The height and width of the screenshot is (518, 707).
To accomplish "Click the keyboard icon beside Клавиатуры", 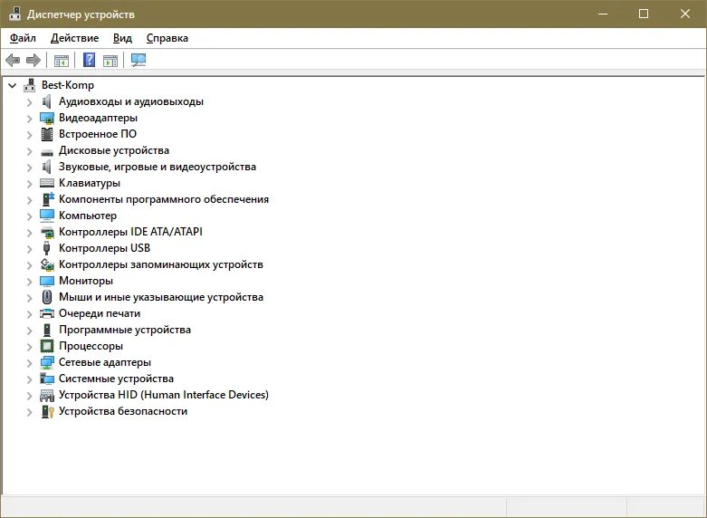I will 47,183.
